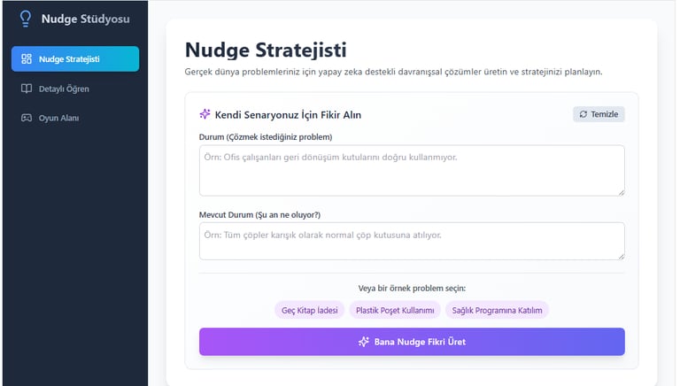Focus the Durum problem text area
The image size is (680, 386).
coord(412,171)
